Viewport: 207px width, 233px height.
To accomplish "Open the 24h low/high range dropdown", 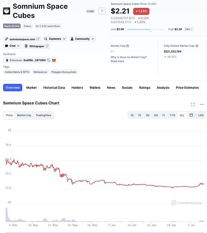I will pyautogui.click(x=188, y=29).
